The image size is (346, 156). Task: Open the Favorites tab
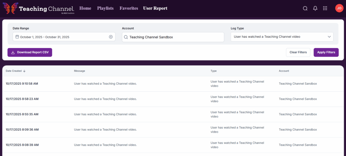pos(129,8)
